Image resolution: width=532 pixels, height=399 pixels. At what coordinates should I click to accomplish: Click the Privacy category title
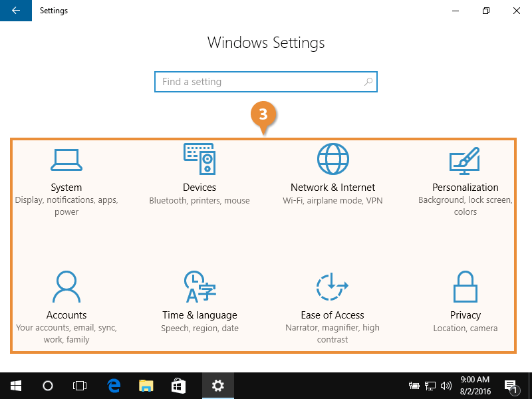point(465,315)
